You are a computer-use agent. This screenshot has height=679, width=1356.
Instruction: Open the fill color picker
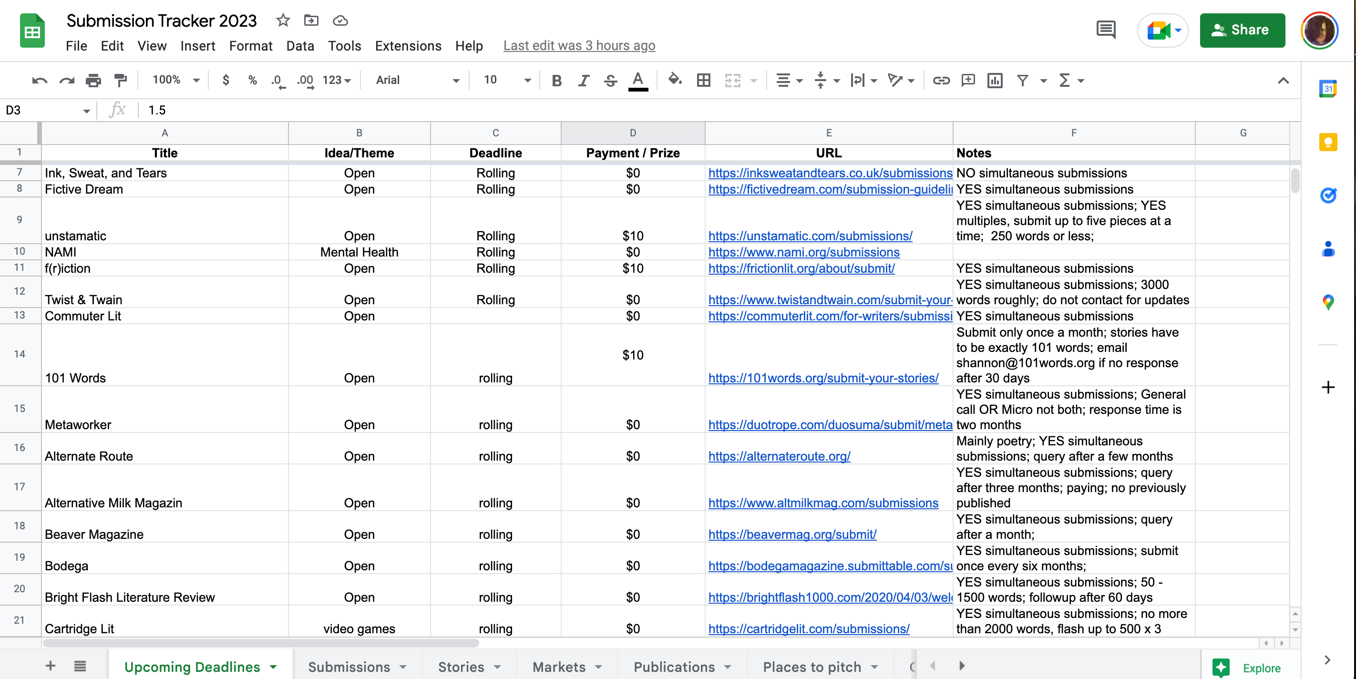[675, 80]
